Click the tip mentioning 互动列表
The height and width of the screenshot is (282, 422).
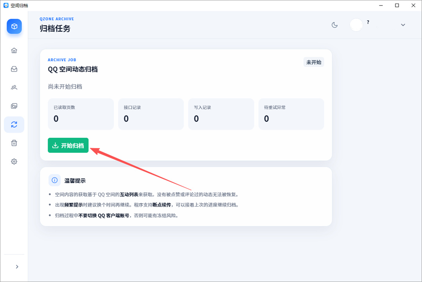click(x=147, y=195)
